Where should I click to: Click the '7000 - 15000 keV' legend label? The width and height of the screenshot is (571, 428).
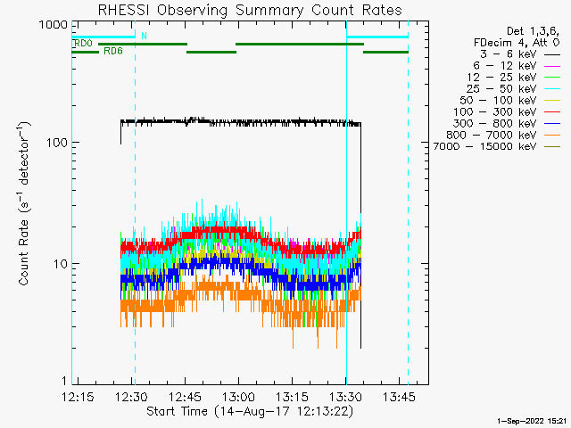coord(485,146)
